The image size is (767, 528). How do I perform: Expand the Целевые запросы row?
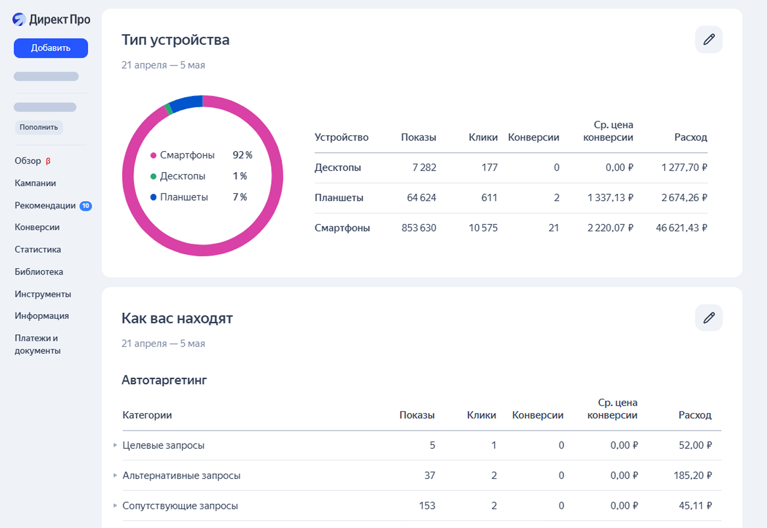coord(115,445)
